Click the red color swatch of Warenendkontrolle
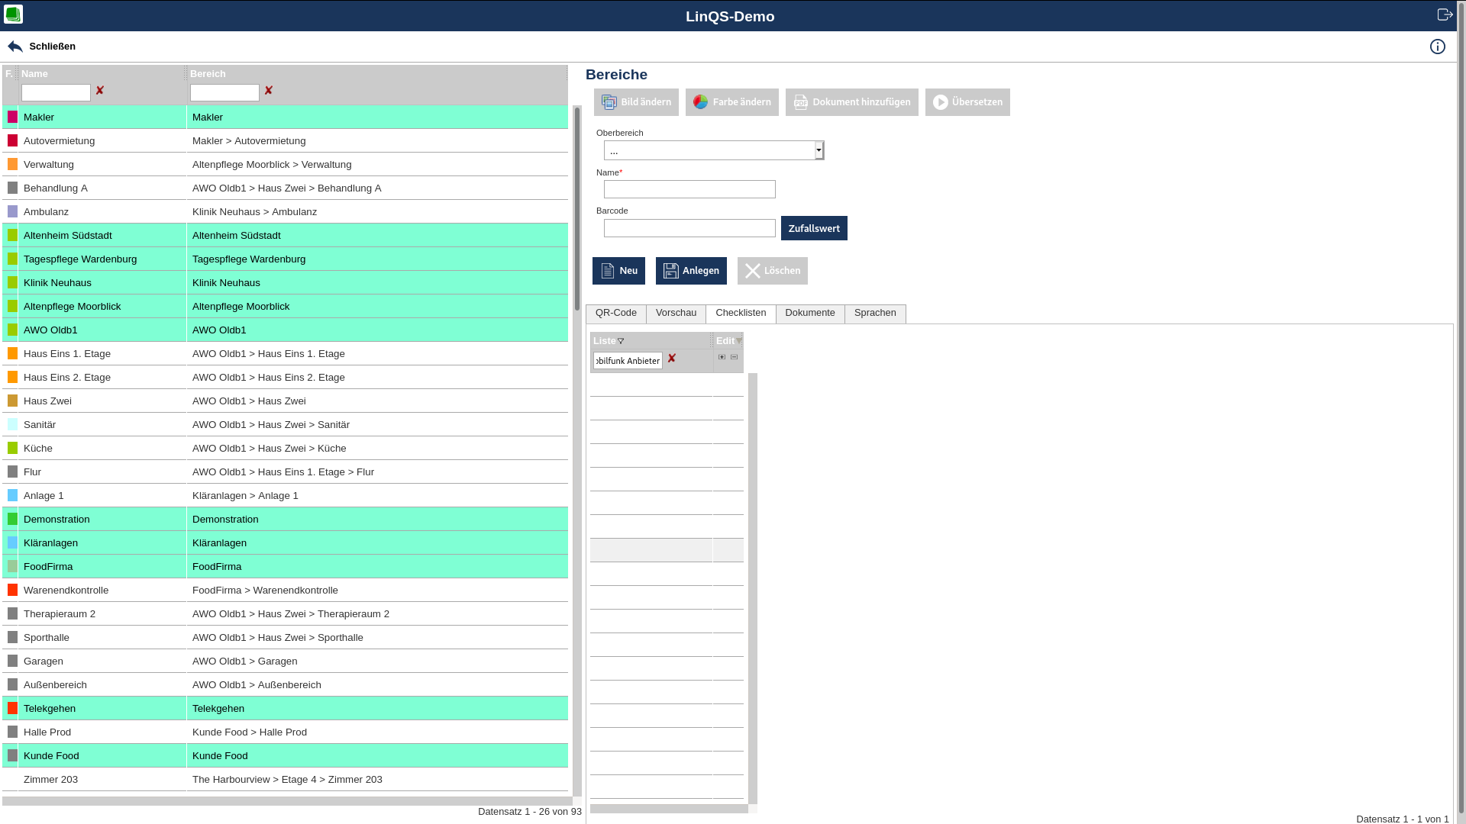Image resolution: width=1466 pixels, height=824 pixels. (x=12, y=590)
